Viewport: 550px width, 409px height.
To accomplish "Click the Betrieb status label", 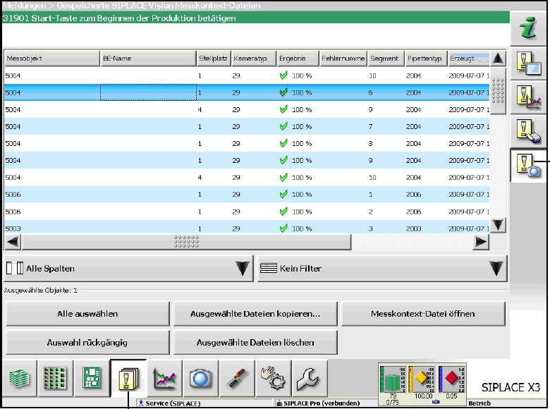I will (x=479, y=403).
